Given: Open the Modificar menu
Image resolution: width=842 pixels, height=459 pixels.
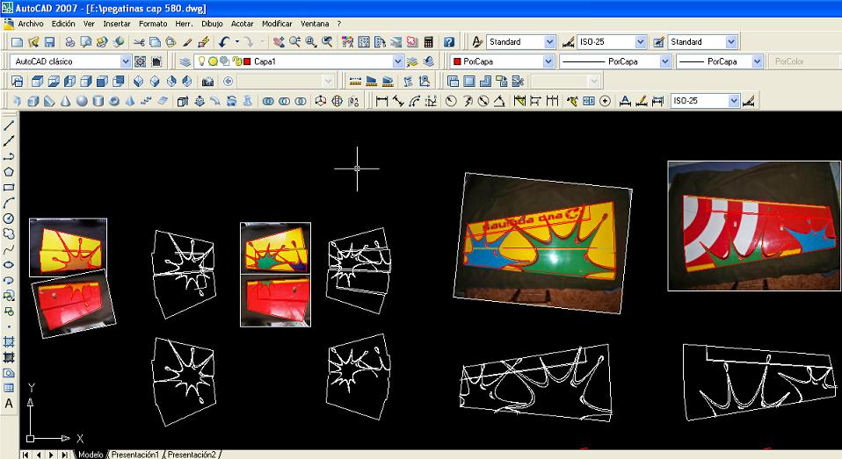Looking at the screenshot, I should [x=276, y=24].
